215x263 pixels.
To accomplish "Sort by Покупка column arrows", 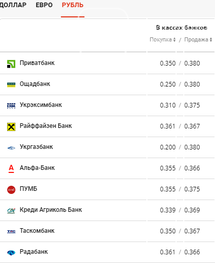I will [175, 39].
